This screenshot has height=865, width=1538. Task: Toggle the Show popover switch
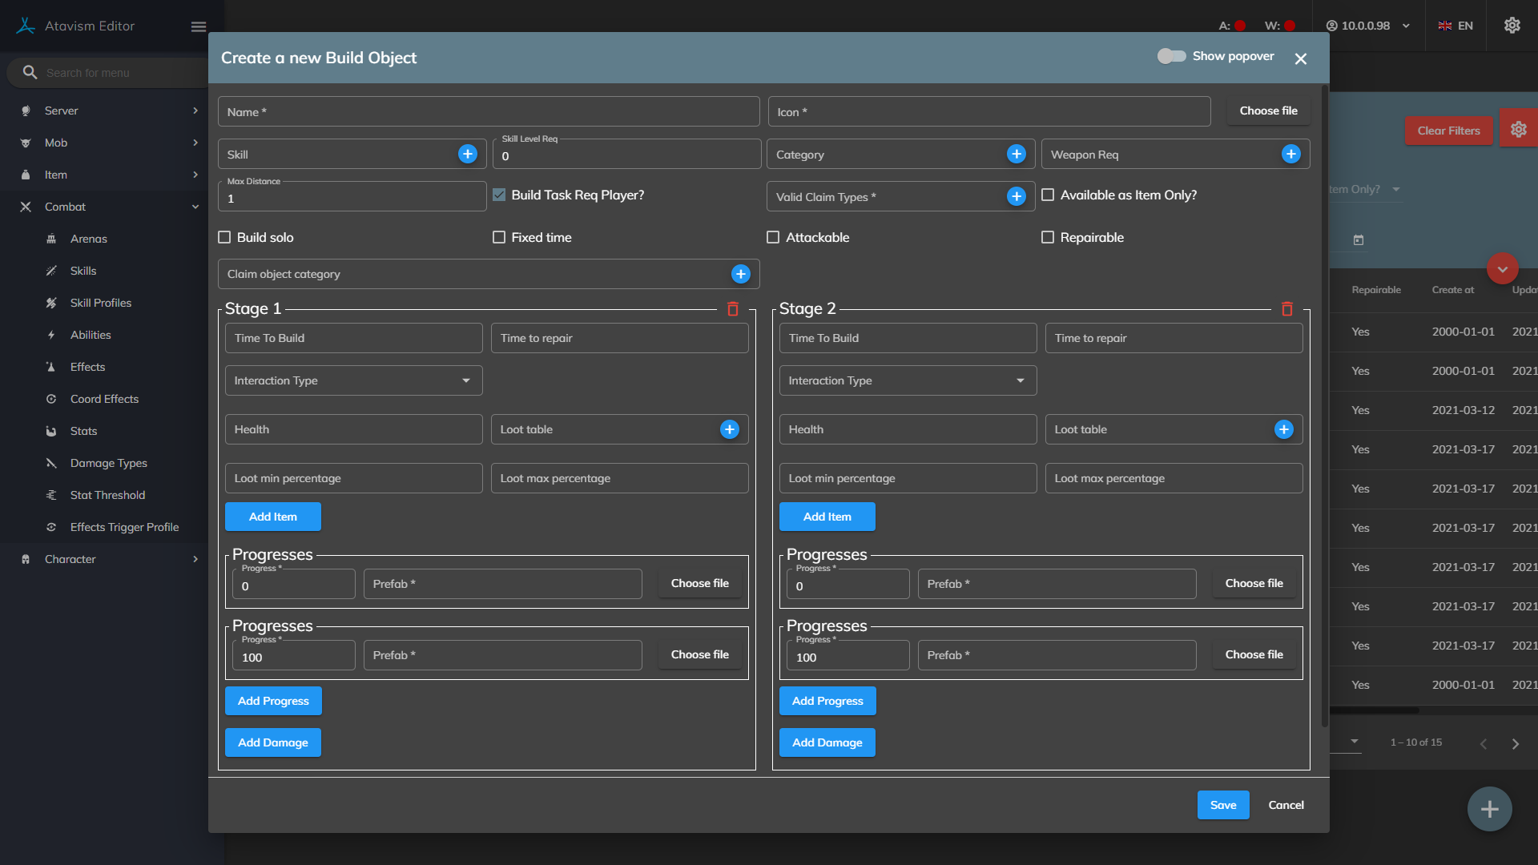pos(1171,56)
